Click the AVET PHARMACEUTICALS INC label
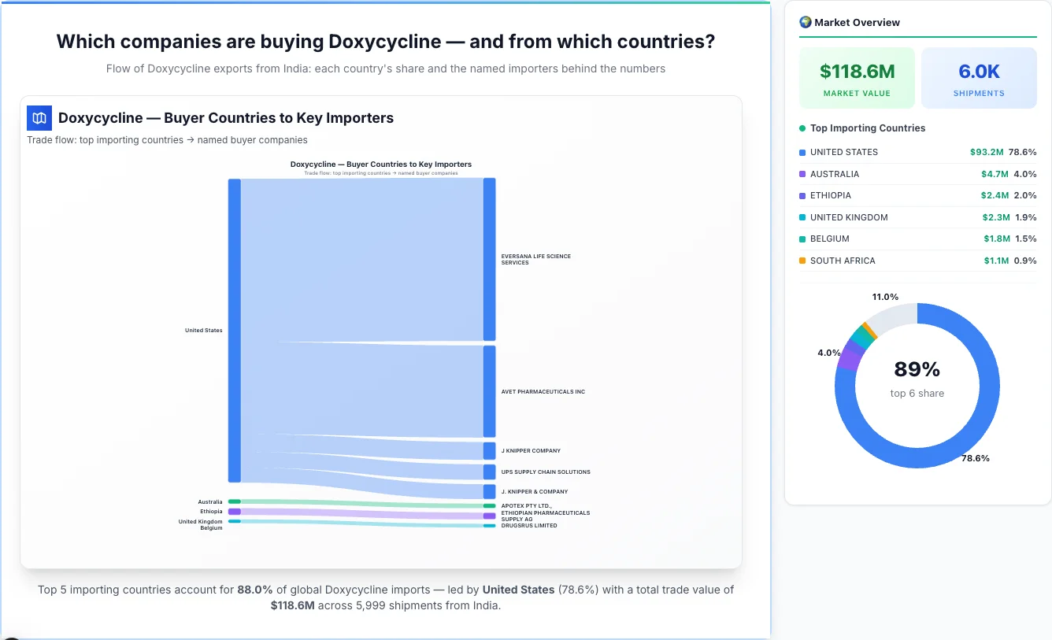 (543, 391)
